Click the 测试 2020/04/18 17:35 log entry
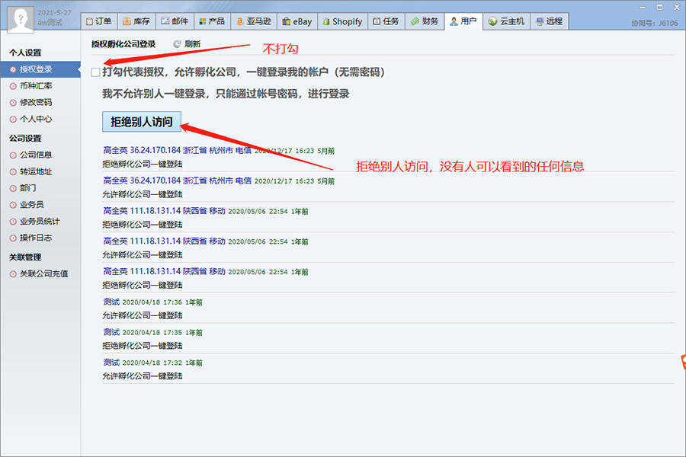686x457 pixels. coord(152,332)
